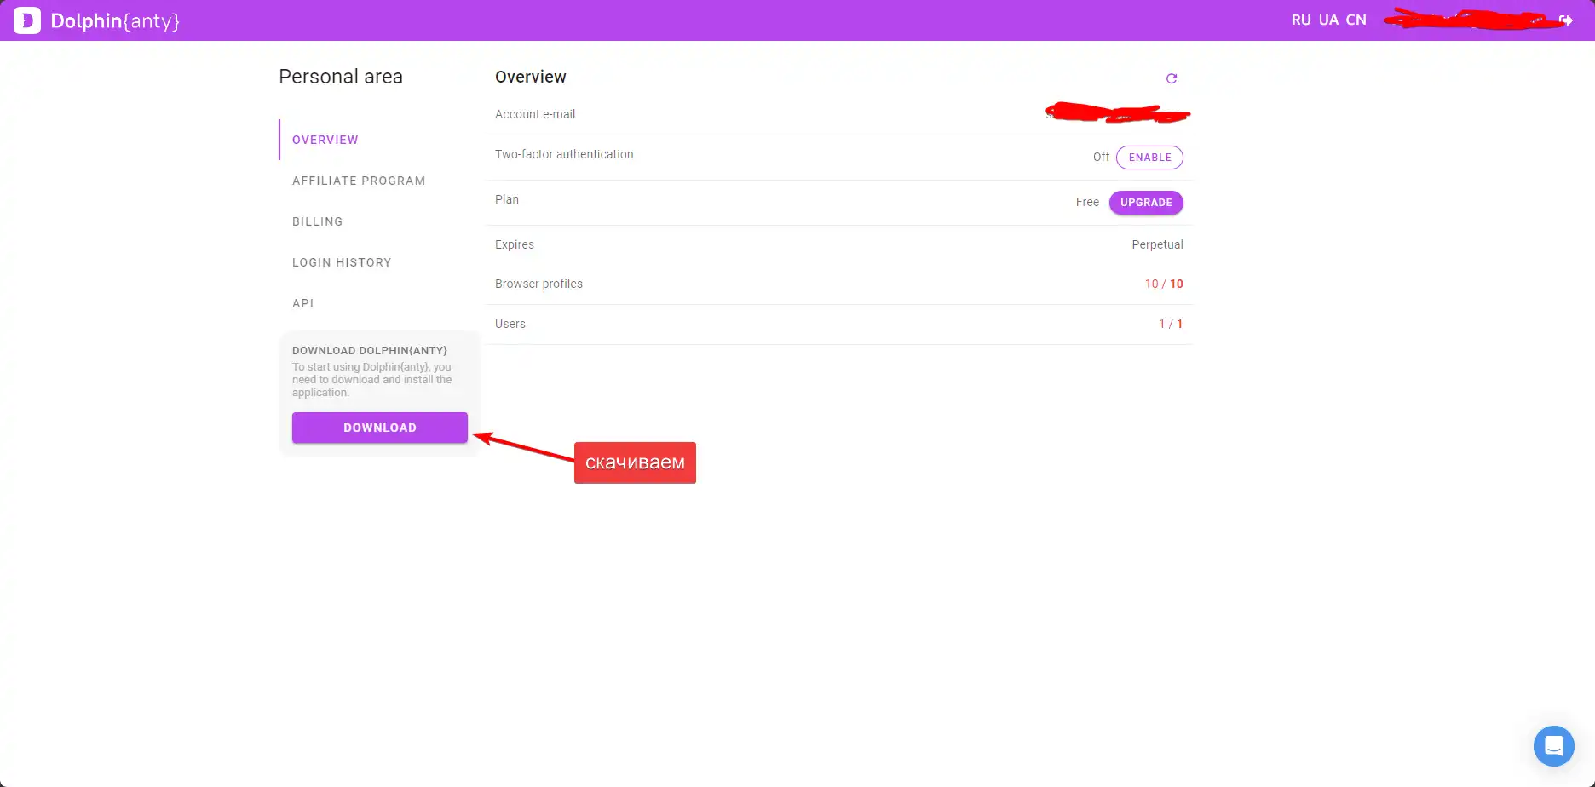
Task: Open the Affiliate Program section
Action: (359, 181)
